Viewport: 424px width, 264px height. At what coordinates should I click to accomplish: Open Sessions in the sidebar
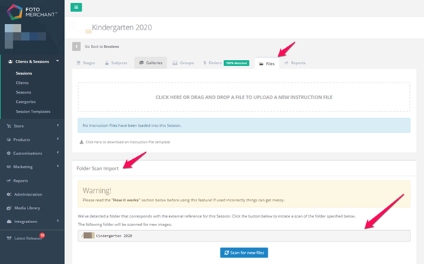tap(24, 73)
